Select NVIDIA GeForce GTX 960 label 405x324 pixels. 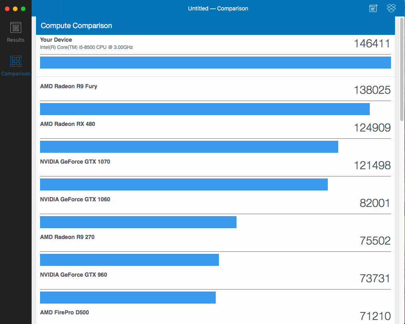click(x=74, y=275)
